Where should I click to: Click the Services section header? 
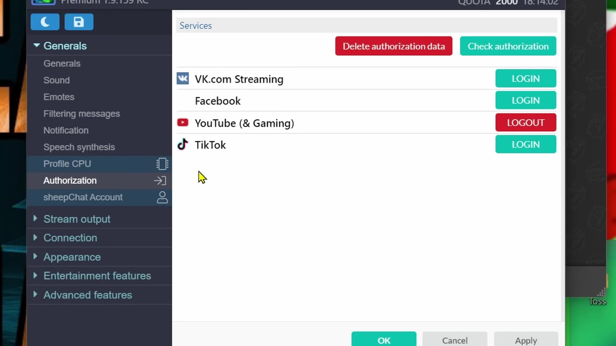point(367,25)
